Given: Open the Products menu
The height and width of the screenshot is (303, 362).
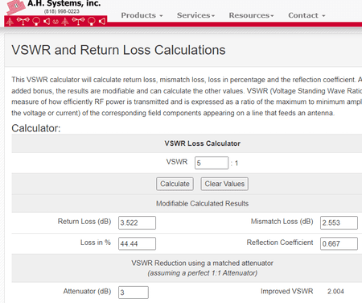Looking at the screenshot, I should click(142, 15).
